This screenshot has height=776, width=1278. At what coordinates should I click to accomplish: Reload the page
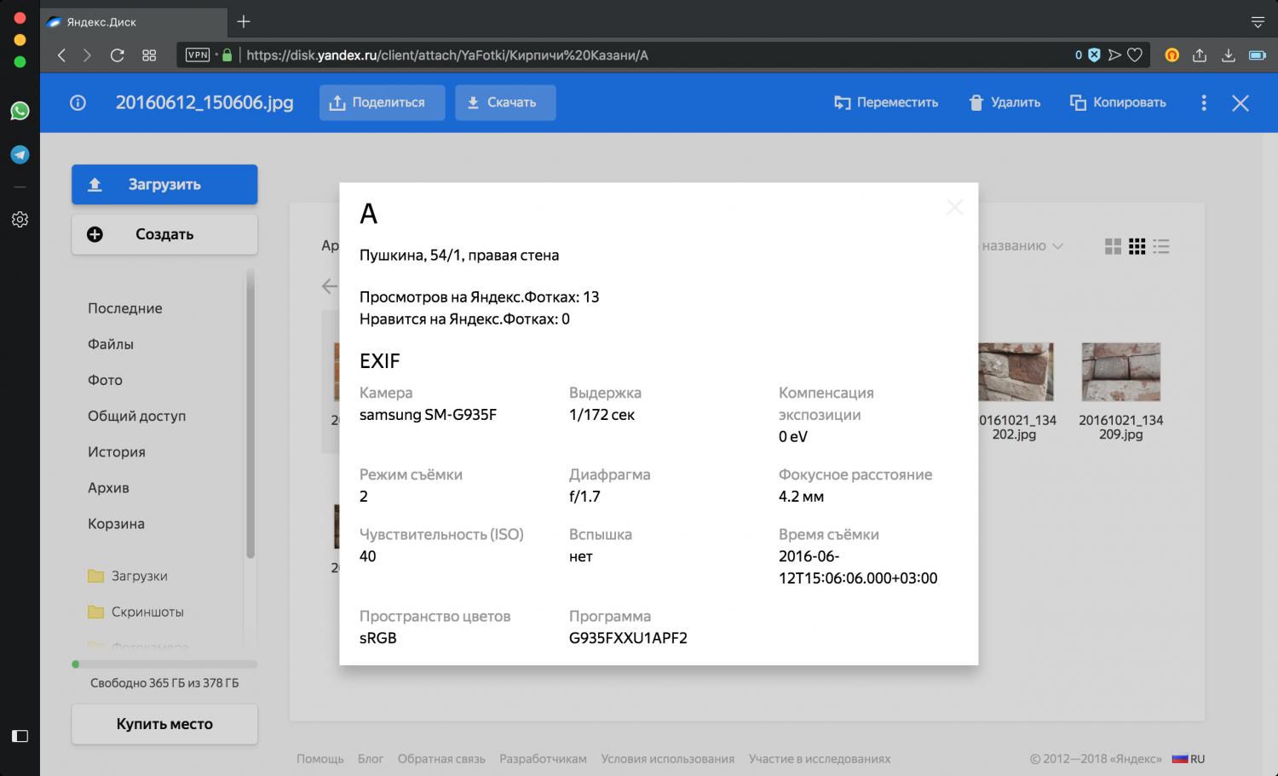(x=118, y=55)
